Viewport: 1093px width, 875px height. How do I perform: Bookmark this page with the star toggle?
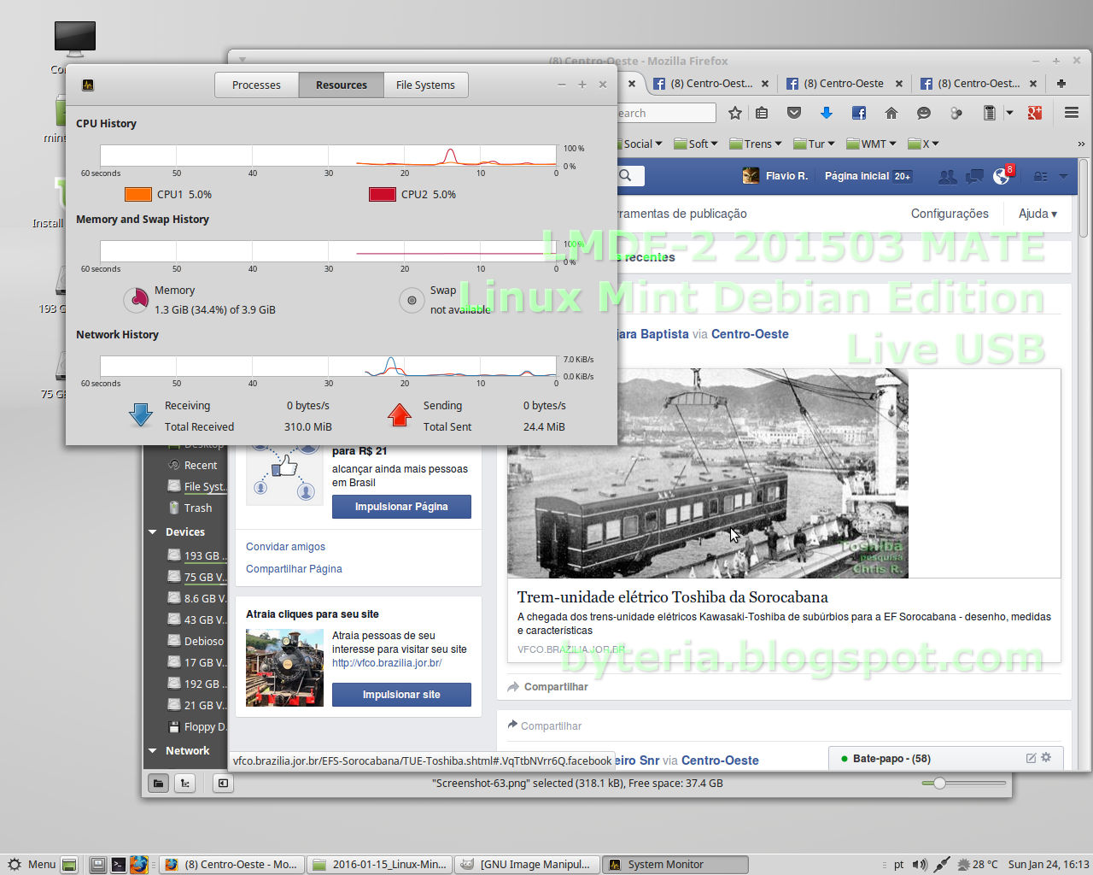click(734, 112)
